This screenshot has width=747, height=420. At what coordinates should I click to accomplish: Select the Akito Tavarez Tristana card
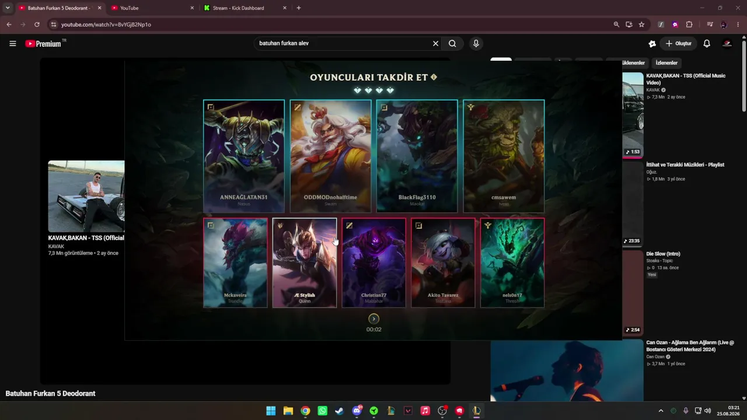[443, 262]
